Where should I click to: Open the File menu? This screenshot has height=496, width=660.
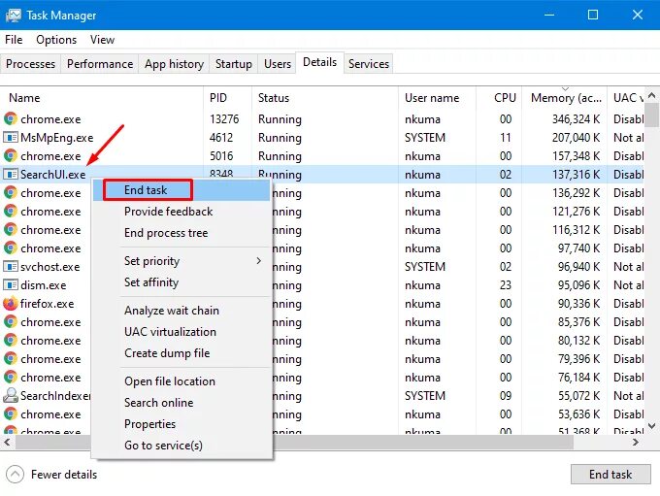coord(14,40)
